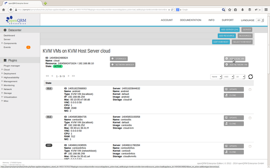270x168 pixels.
Task: Click UPDATE for the android VM
Action: [x=234, y=89]
